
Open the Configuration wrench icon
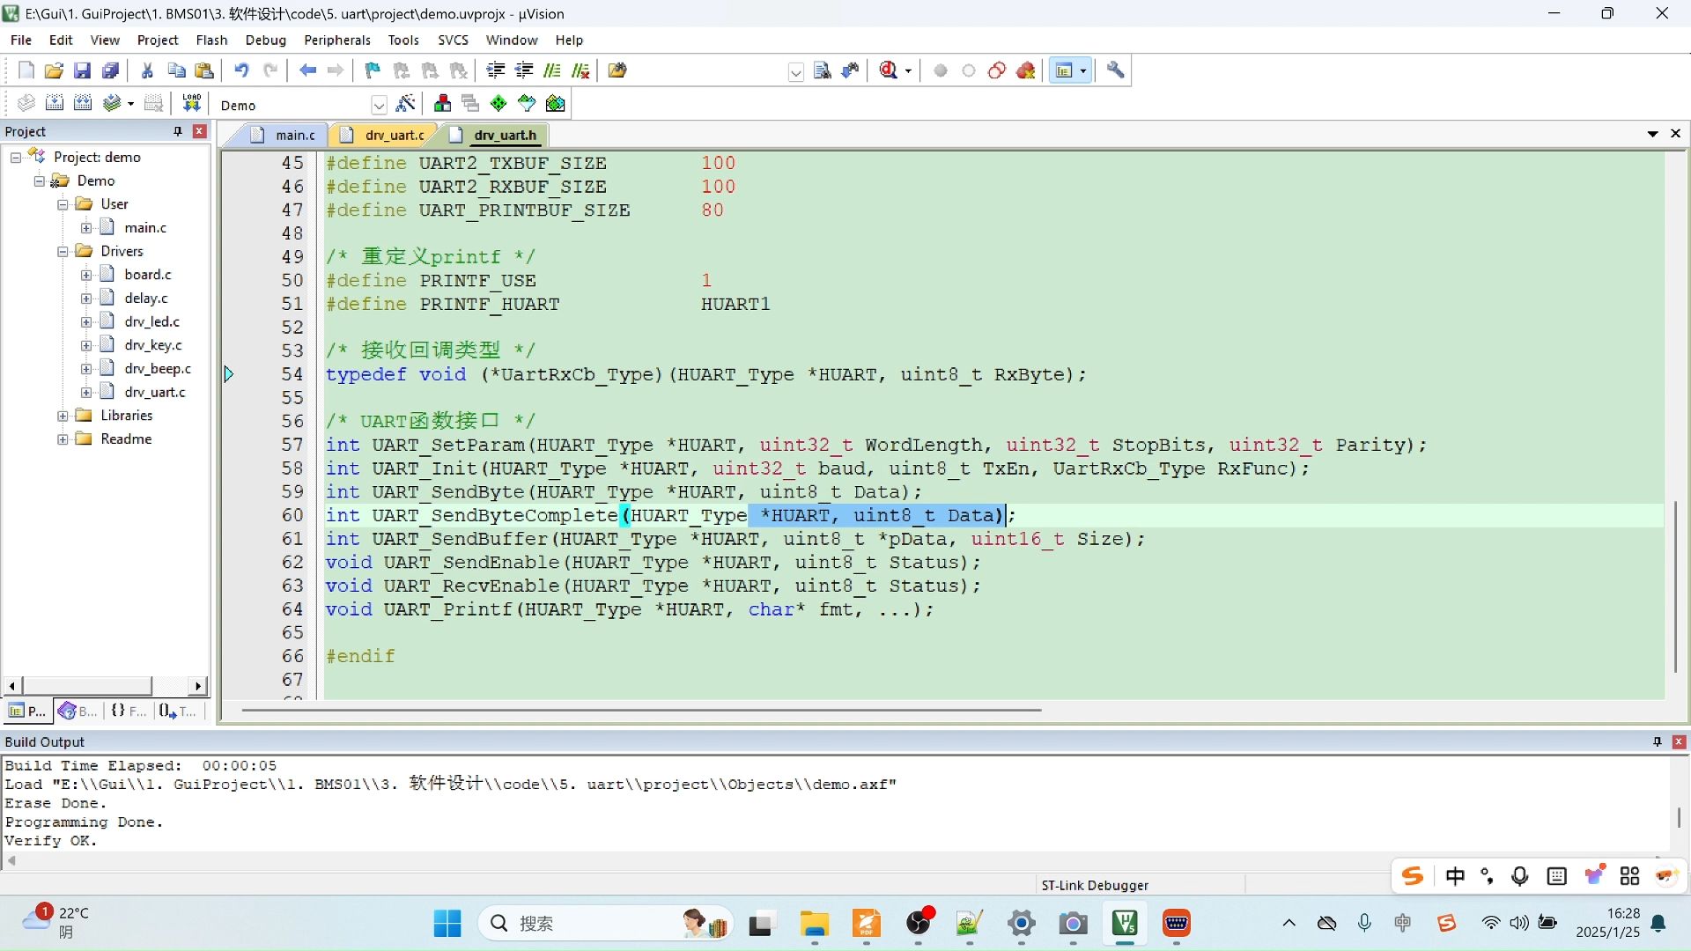point(1115,70)
